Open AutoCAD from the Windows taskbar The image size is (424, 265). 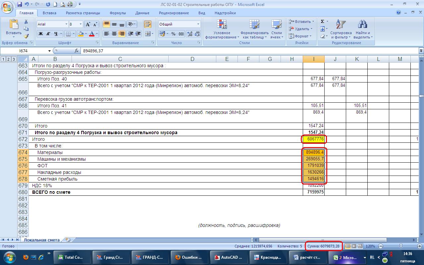click(x=229, y=257)
